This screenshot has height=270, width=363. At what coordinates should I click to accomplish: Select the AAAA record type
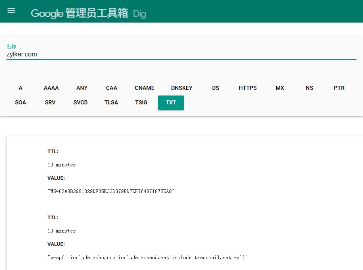51,88
